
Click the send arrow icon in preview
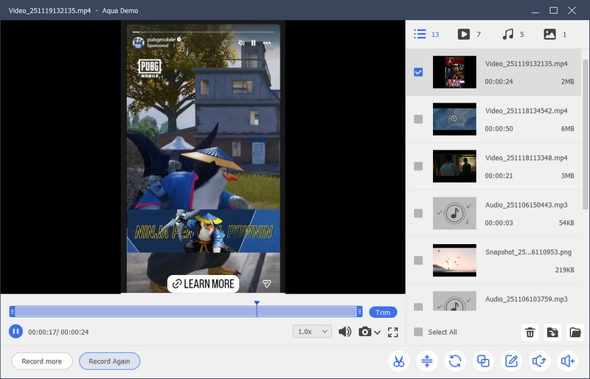(x=267, y=284)
